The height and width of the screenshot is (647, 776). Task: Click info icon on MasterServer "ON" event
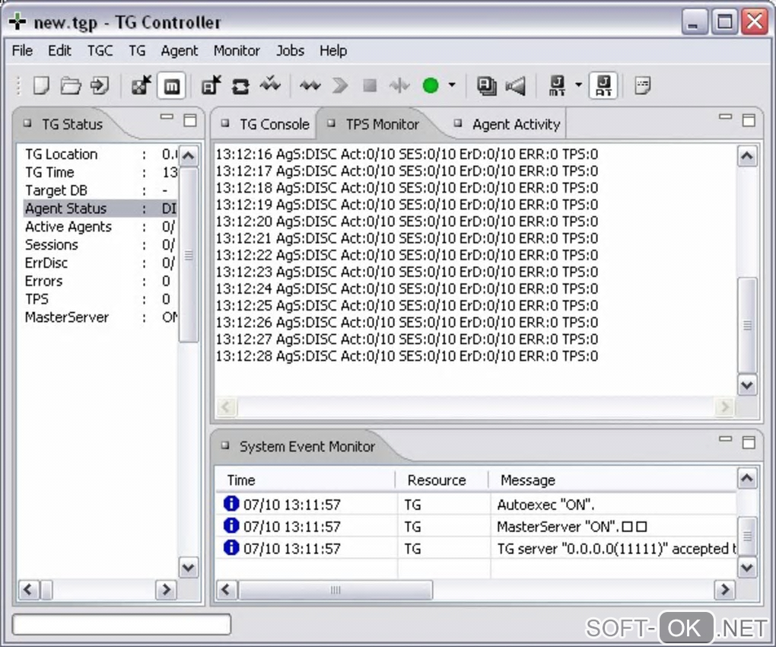[x=231, y=525]
